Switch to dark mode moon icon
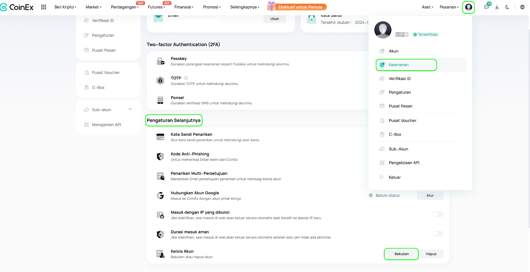The image size is (530, 272). tap(507, 7)
